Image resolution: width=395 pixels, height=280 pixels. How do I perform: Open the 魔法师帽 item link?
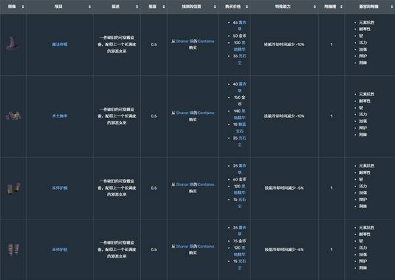(x=57, y=44)
